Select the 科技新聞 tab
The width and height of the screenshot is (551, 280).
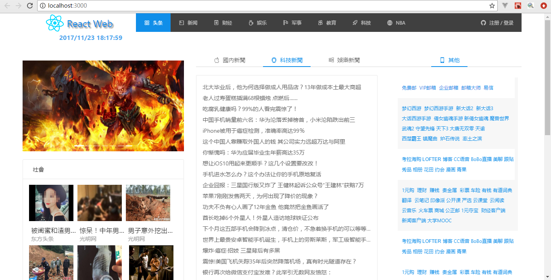287,60
